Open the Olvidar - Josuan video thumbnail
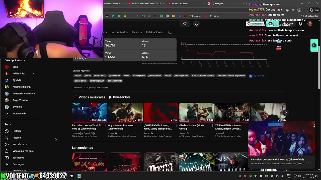Image resolution: width=321 pixels, height=180 pixels. (x=197, y=112)
